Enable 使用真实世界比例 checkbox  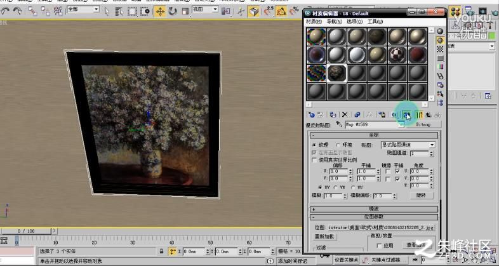(x=314, y=160)
